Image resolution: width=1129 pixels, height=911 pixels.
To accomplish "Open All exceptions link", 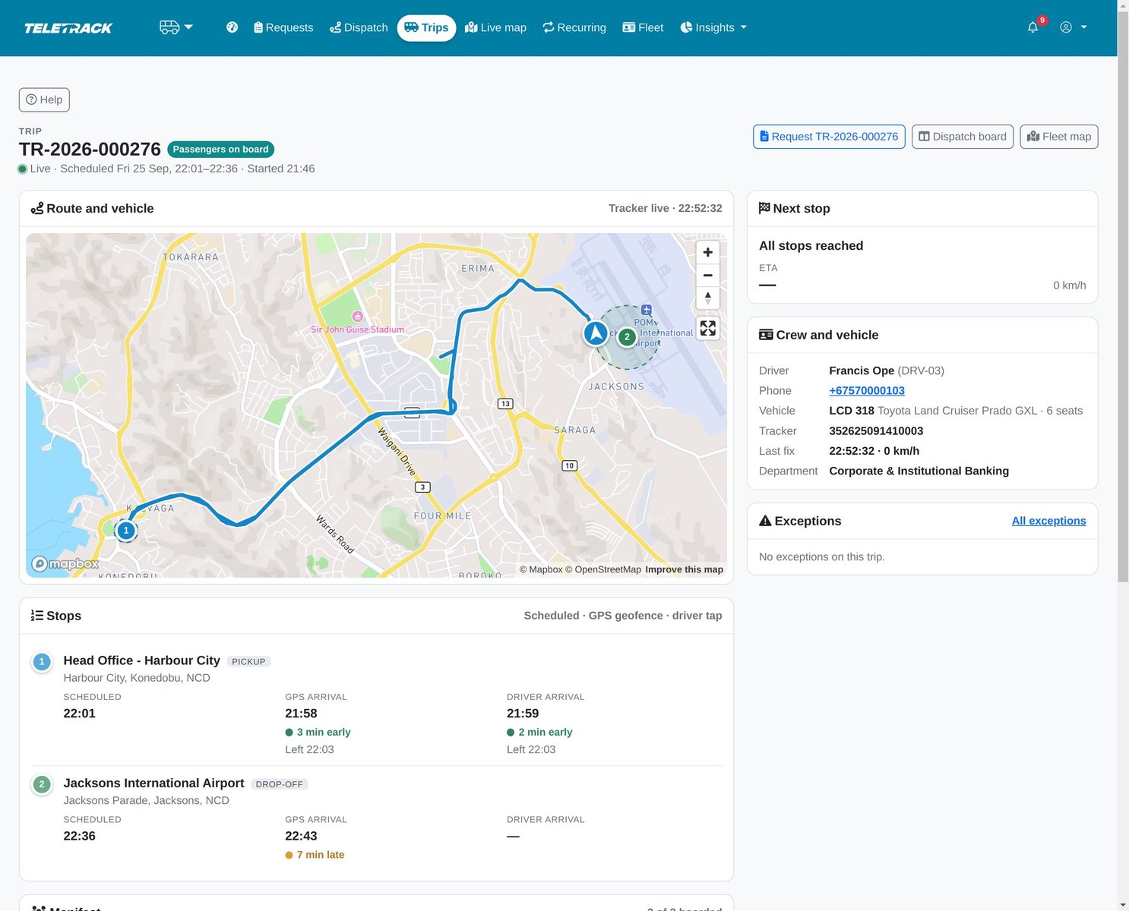I will click(x=1048, y=521).
